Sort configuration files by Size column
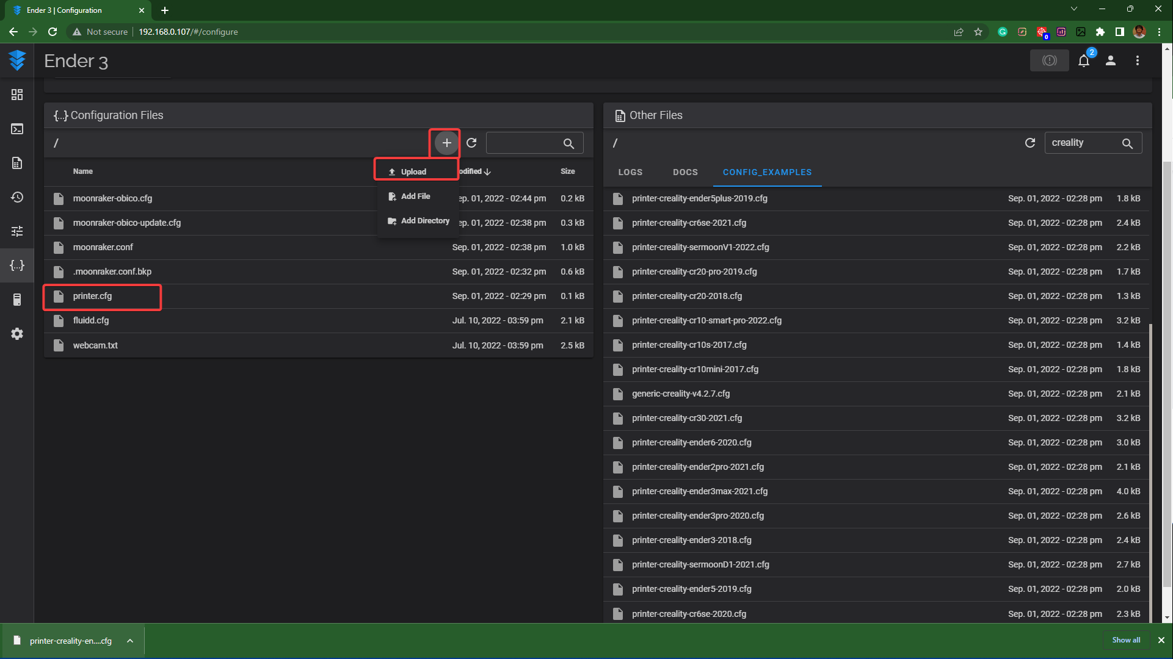 coord(567,171)
